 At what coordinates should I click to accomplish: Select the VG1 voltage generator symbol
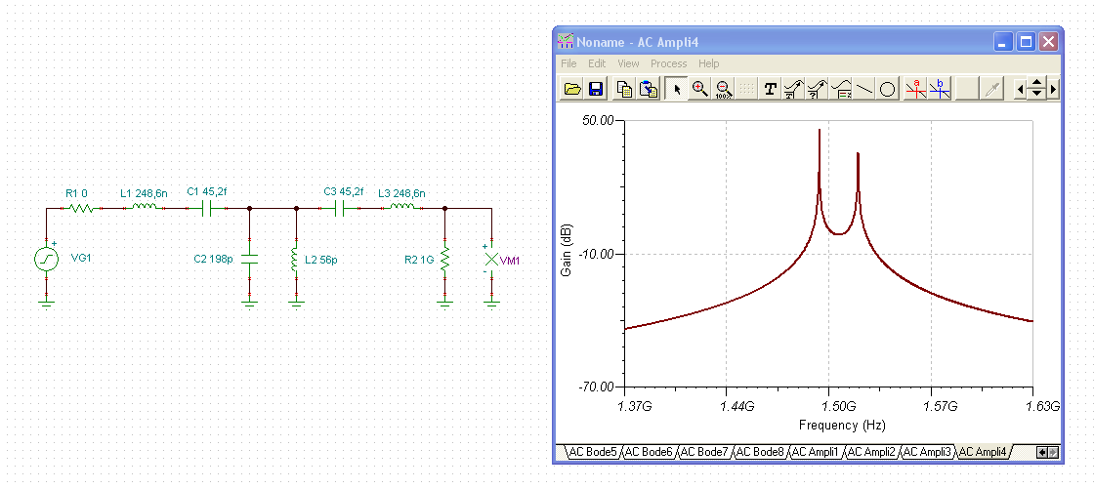coord(46,259)
